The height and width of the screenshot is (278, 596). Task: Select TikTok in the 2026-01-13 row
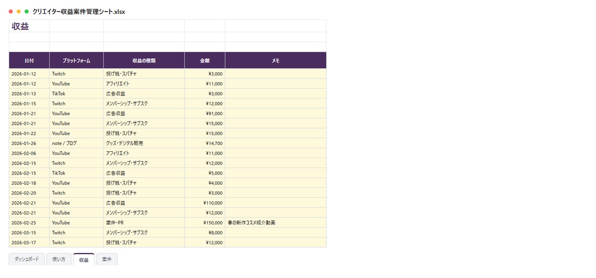76,94
